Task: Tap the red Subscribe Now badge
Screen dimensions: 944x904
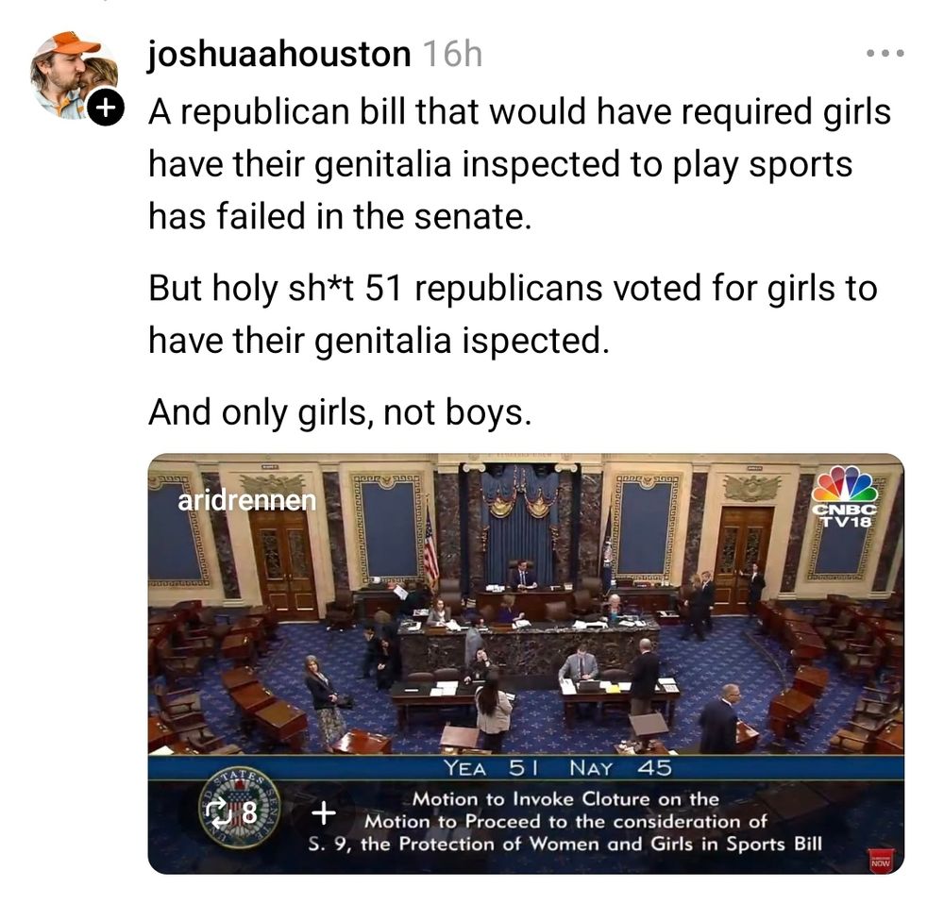Action: (x=880, y=861)
